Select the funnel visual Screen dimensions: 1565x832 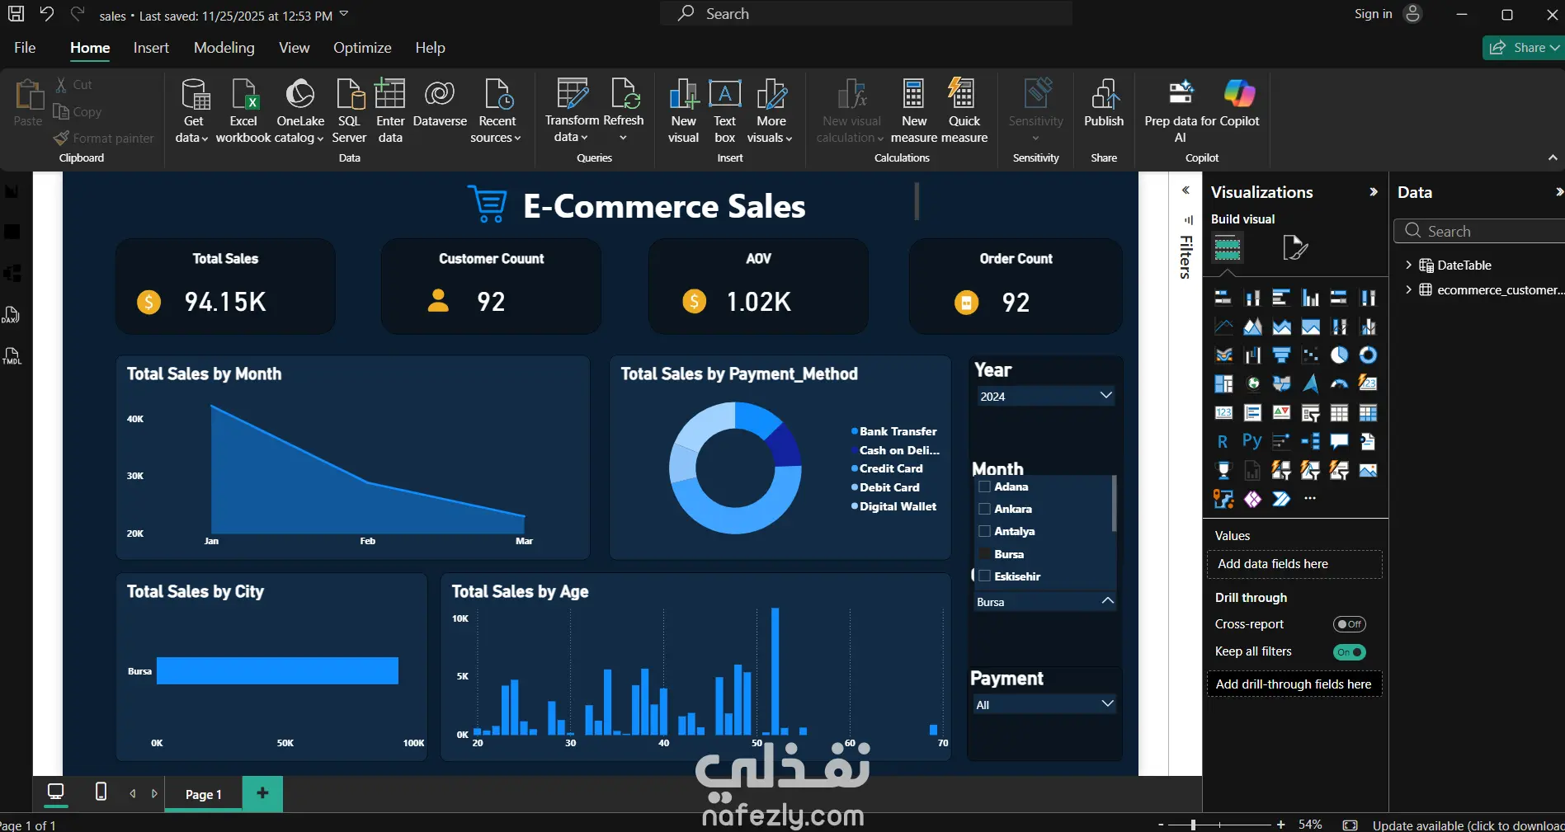[x=1281, y=355]
